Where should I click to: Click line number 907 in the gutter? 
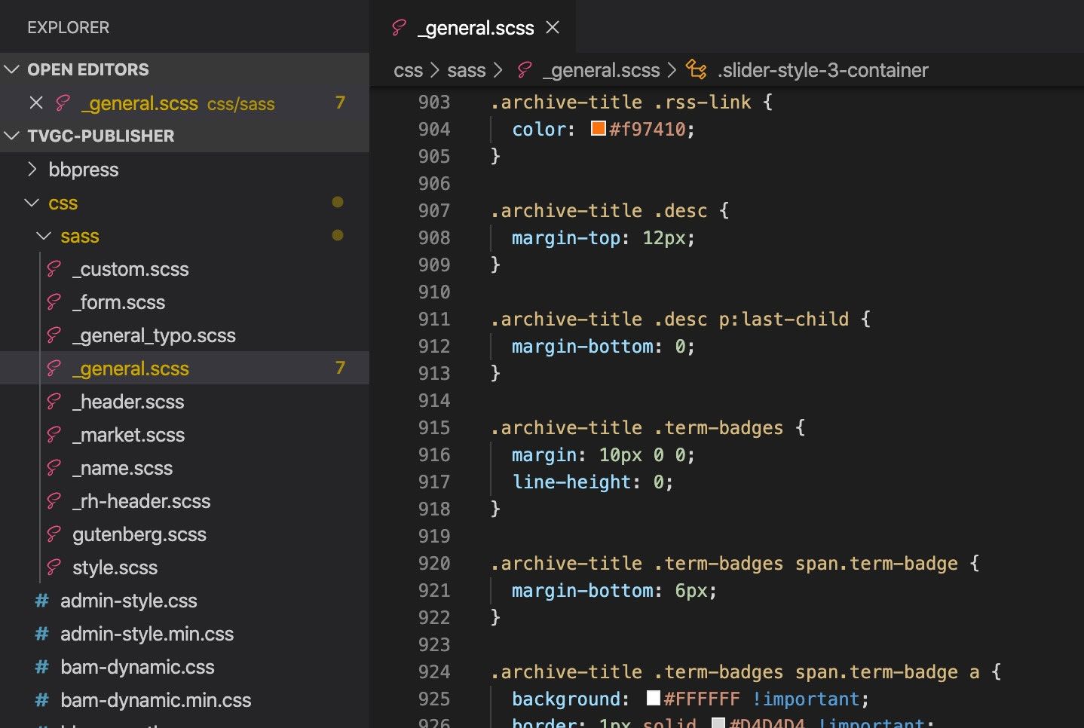point(434,210)
